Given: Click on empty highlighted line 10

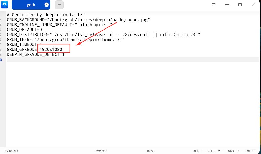Looking at the screenshot, I should pyautogui.click(x=133, y=59).
